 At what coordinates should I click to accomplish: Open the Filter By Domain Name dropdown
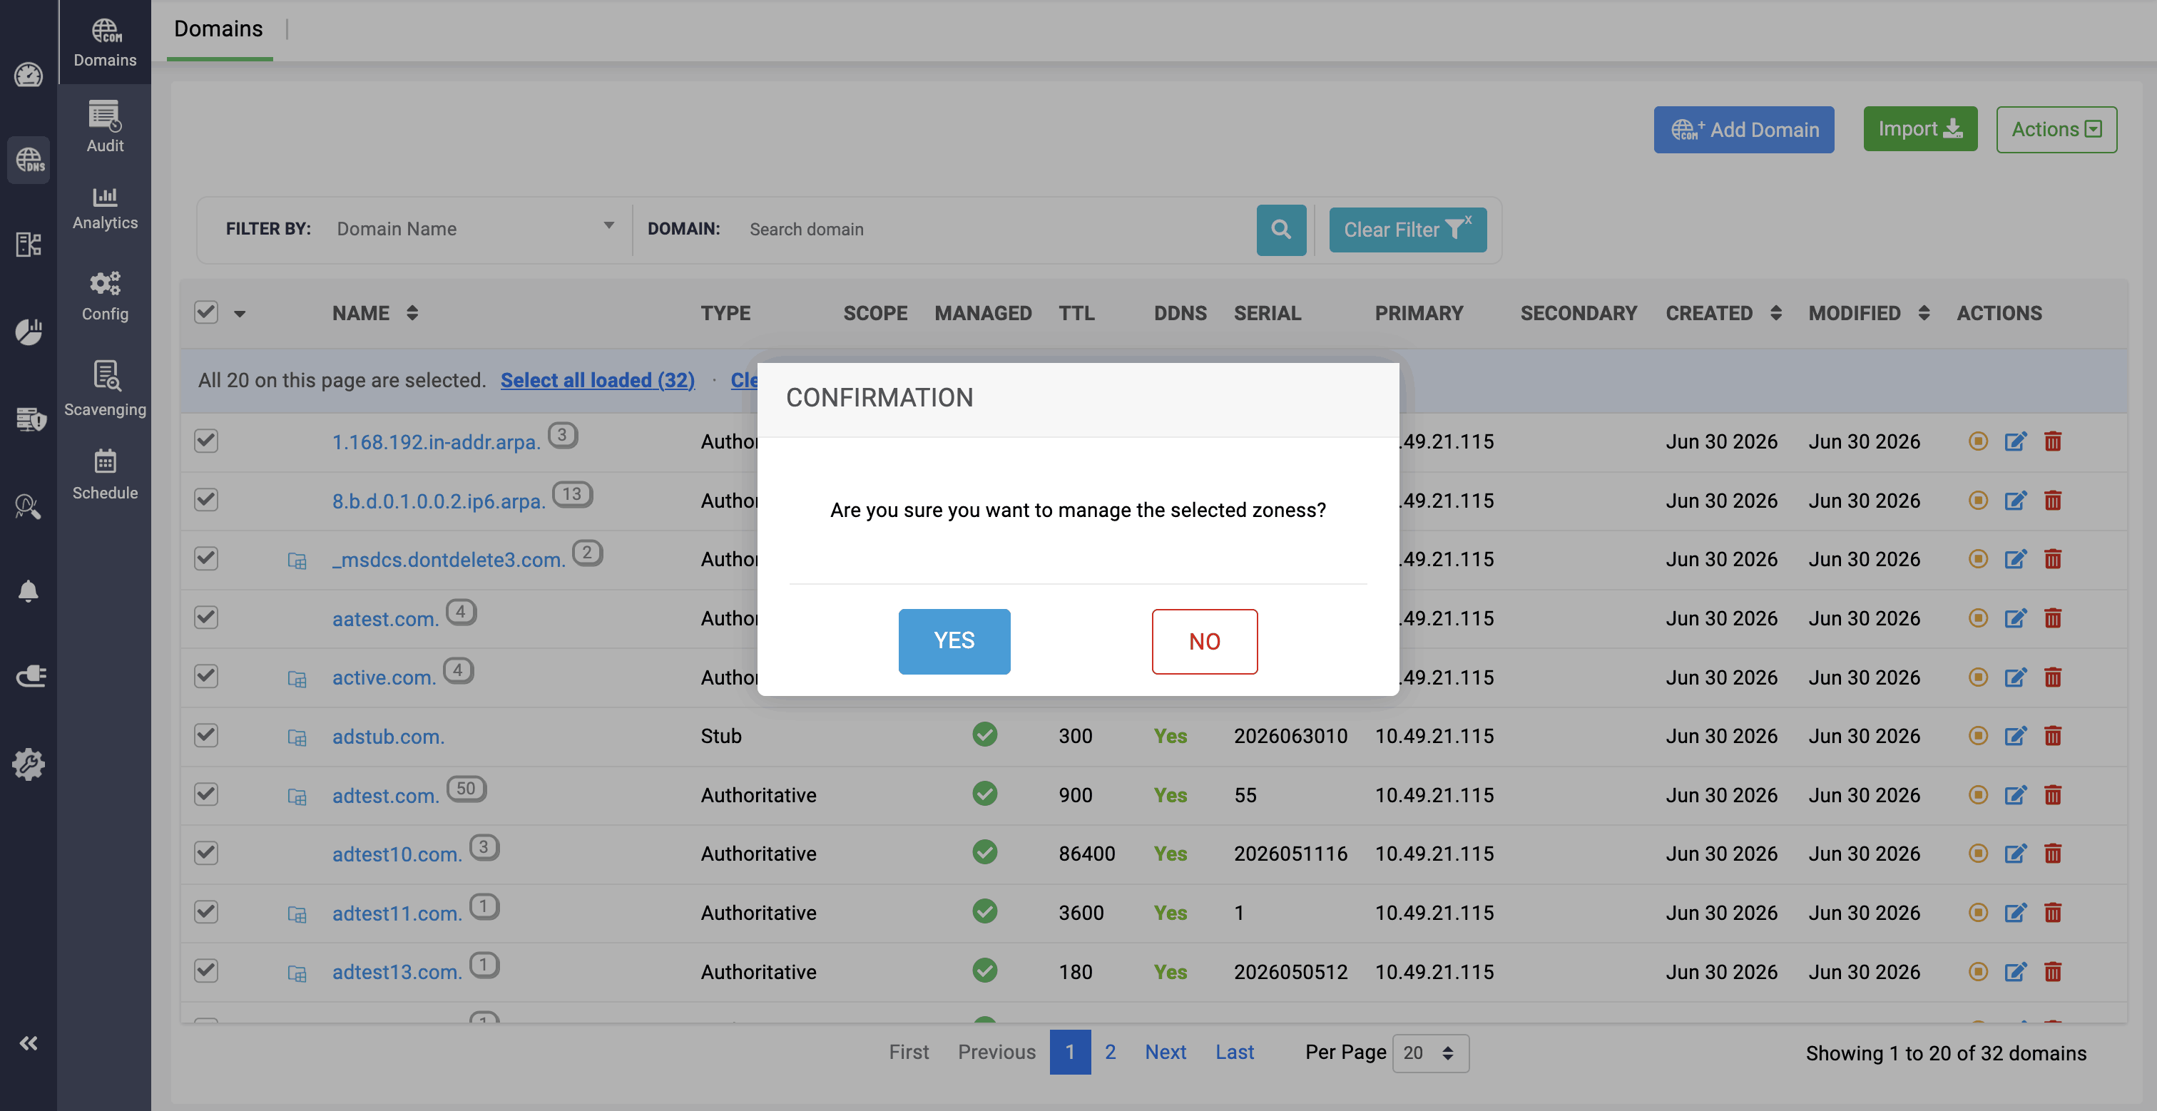coord(475,229)
